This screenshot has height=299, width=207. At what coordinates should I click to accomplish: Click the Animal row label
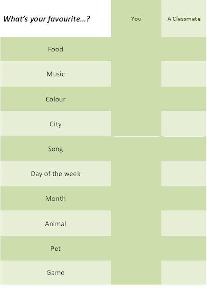(x=56, y=223)
